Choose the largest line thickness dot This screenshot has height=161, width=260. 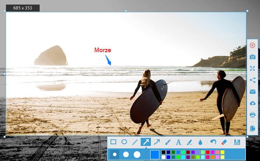click(137, 154)
